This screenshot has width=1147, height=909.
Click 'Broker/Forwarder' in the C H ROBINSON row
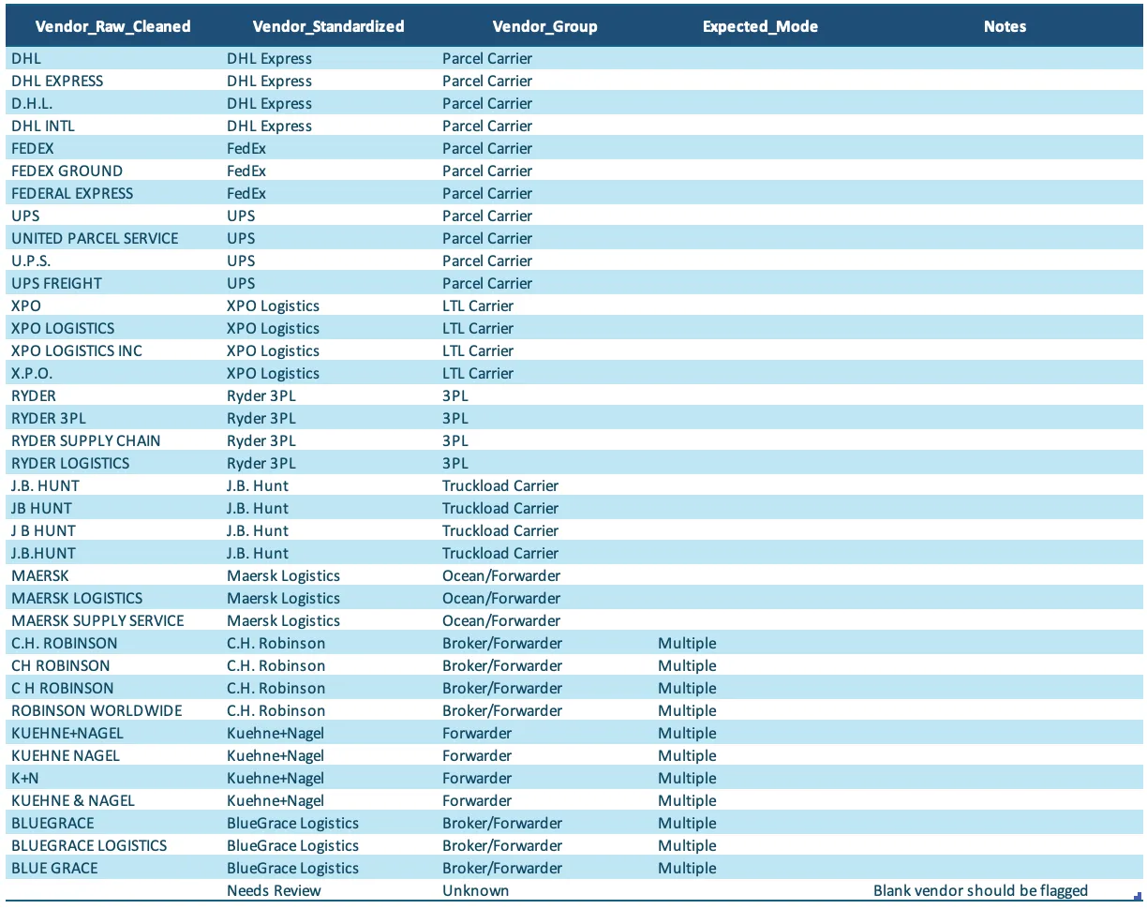[x=502, y=688]
